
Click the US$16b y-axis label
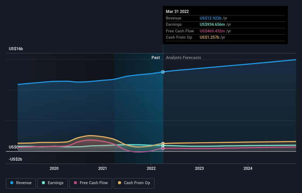point(16,49)
